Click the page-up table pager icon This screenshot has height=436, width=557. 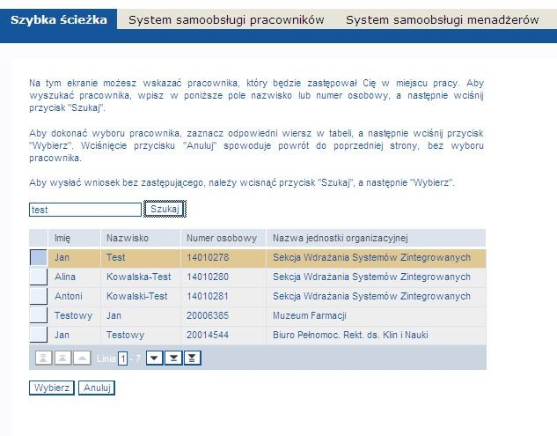point(62,358)
